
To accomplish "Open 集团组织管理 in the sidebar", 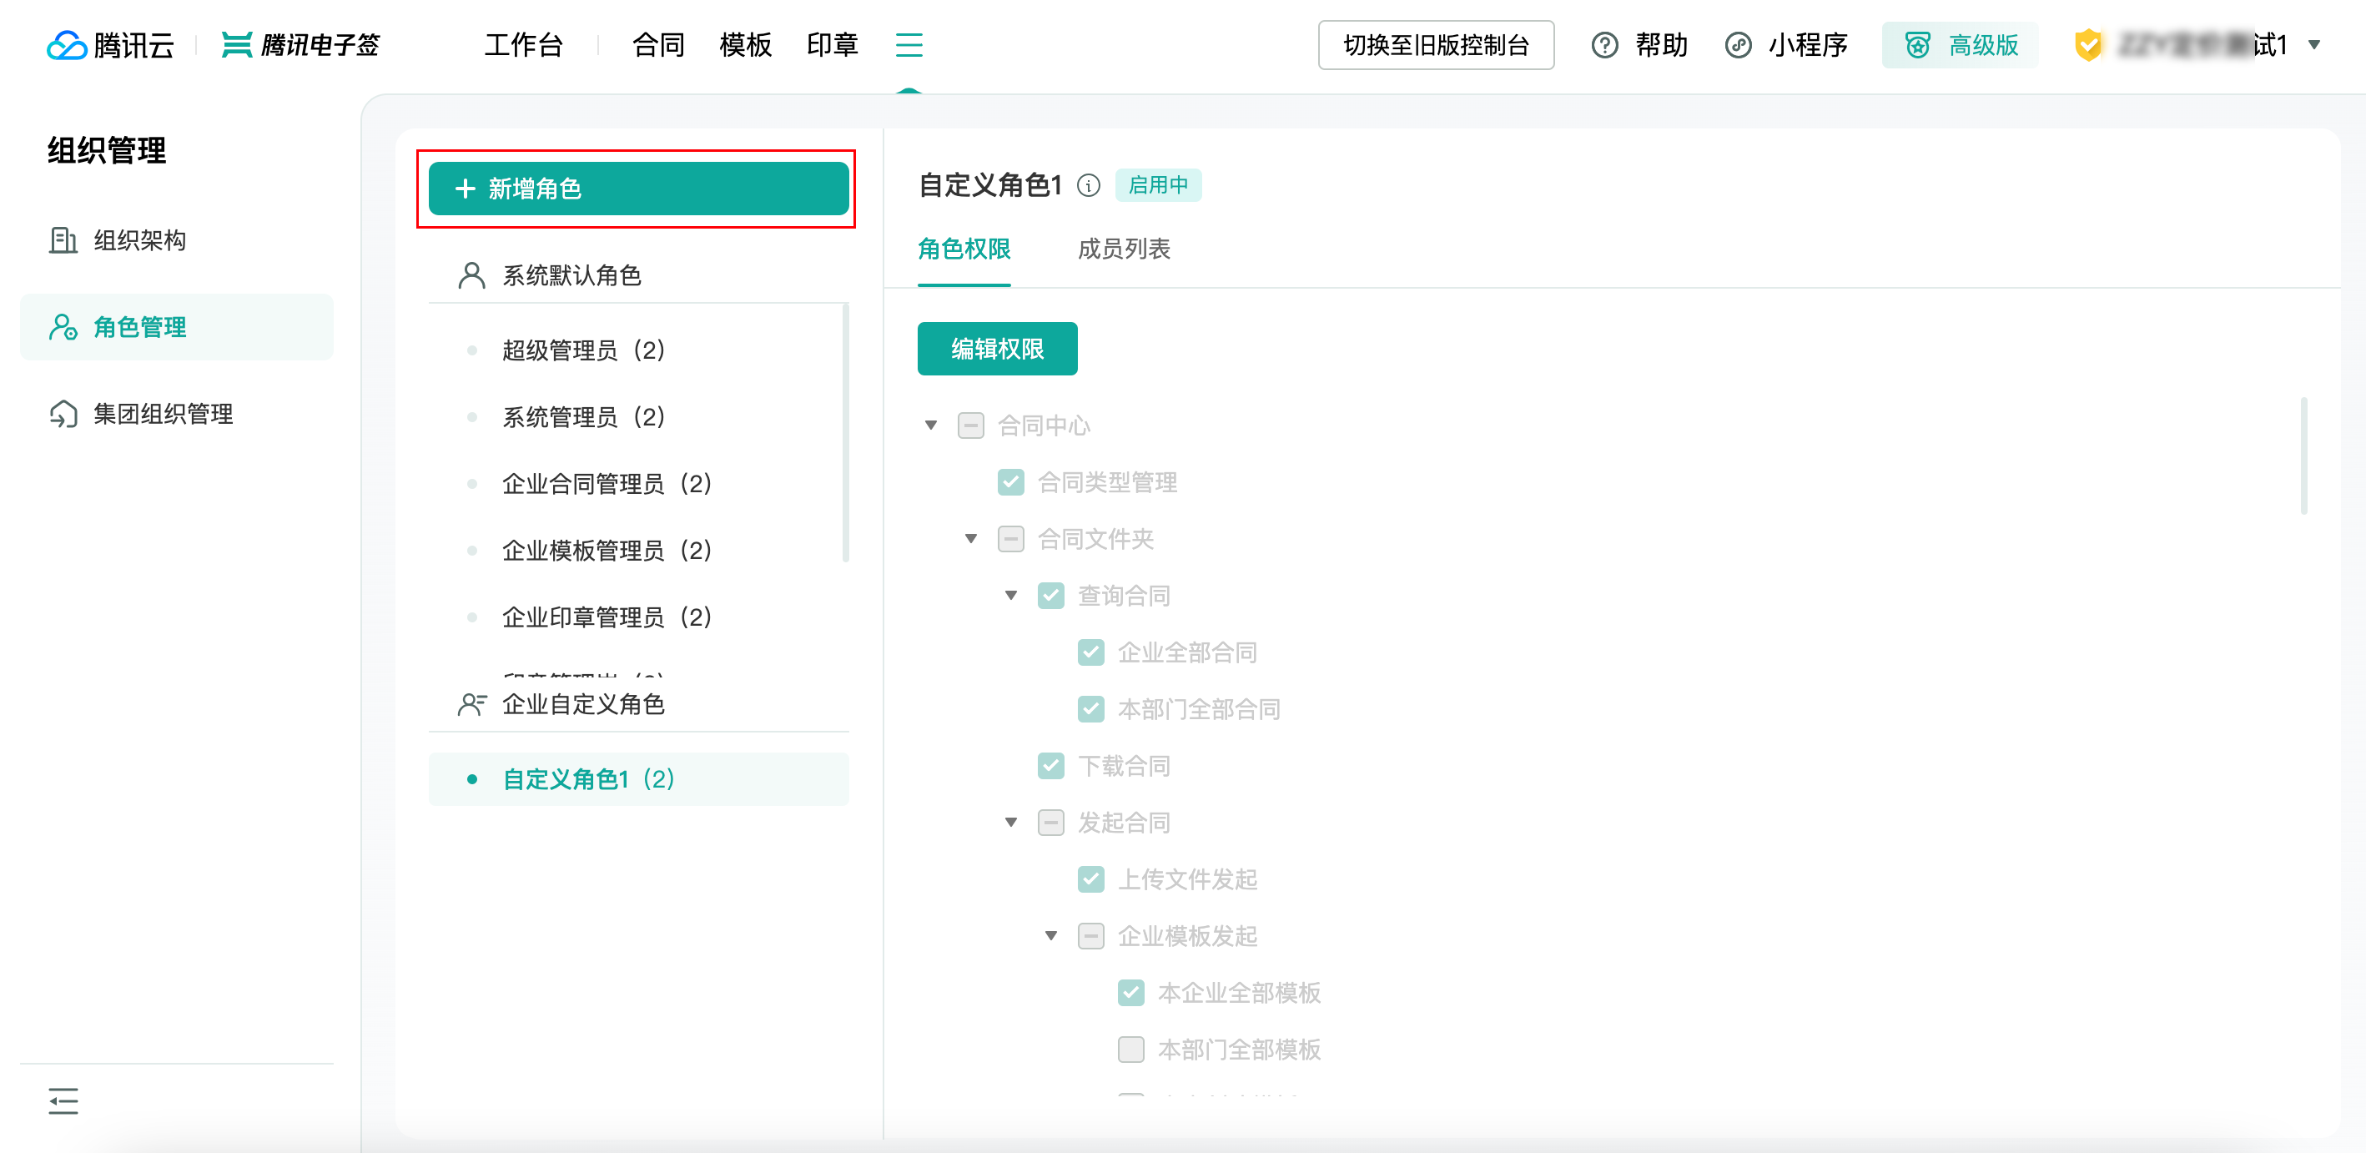I will pos(163,414).
